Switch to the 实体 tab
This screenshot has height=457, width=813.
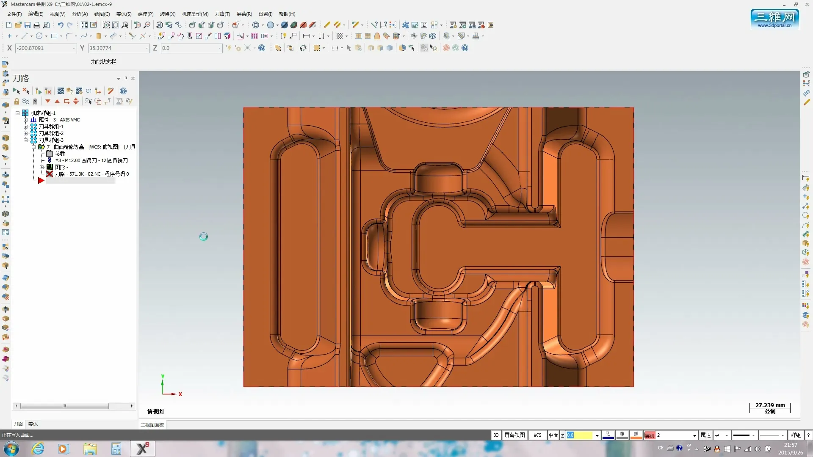coord(33,424)
